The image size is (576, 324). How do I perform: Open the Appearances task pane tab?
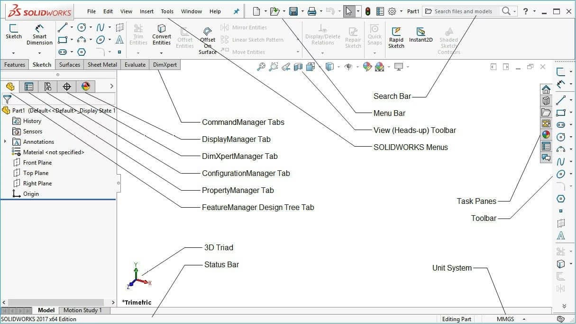coord(546,135)
